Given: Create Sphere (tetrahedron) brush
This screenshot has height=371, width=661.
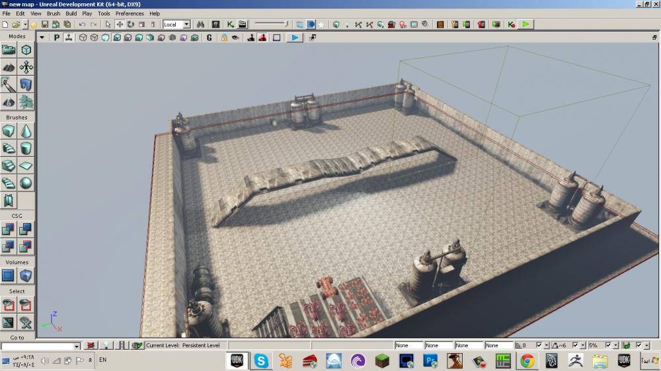Looking at the screenshot, I should 26,183.
